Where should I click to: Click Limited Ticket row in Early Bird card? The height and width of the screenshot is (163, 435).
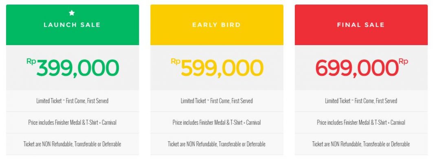point(217,101)
